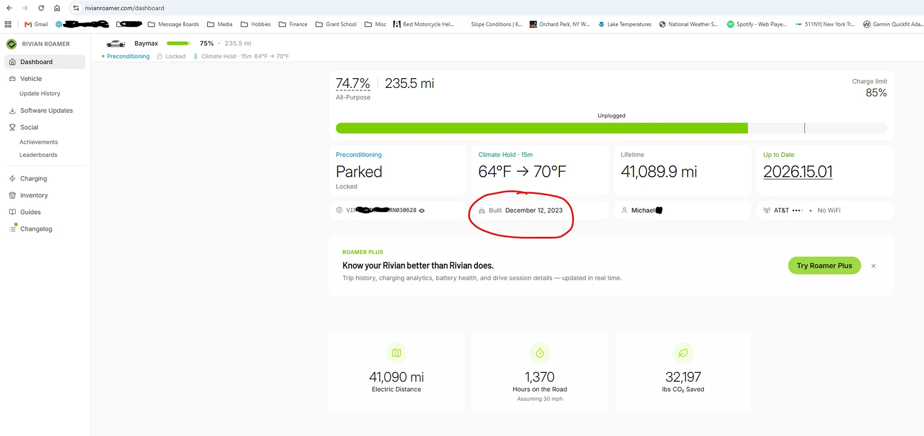Click the Dashboard home icon in sidebar

click(13, 62)
